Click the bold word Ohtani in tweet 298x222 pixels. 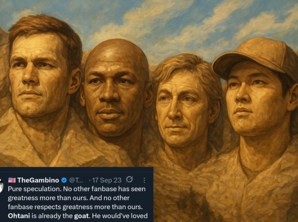pyautogui.click(x=19, y=216)
